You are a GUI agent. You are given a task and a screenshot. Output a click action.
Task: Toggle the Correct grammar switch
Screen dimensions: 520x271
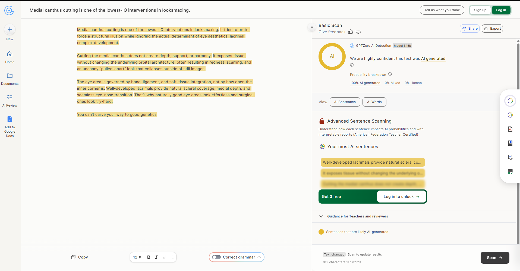[x=216, y=257]
